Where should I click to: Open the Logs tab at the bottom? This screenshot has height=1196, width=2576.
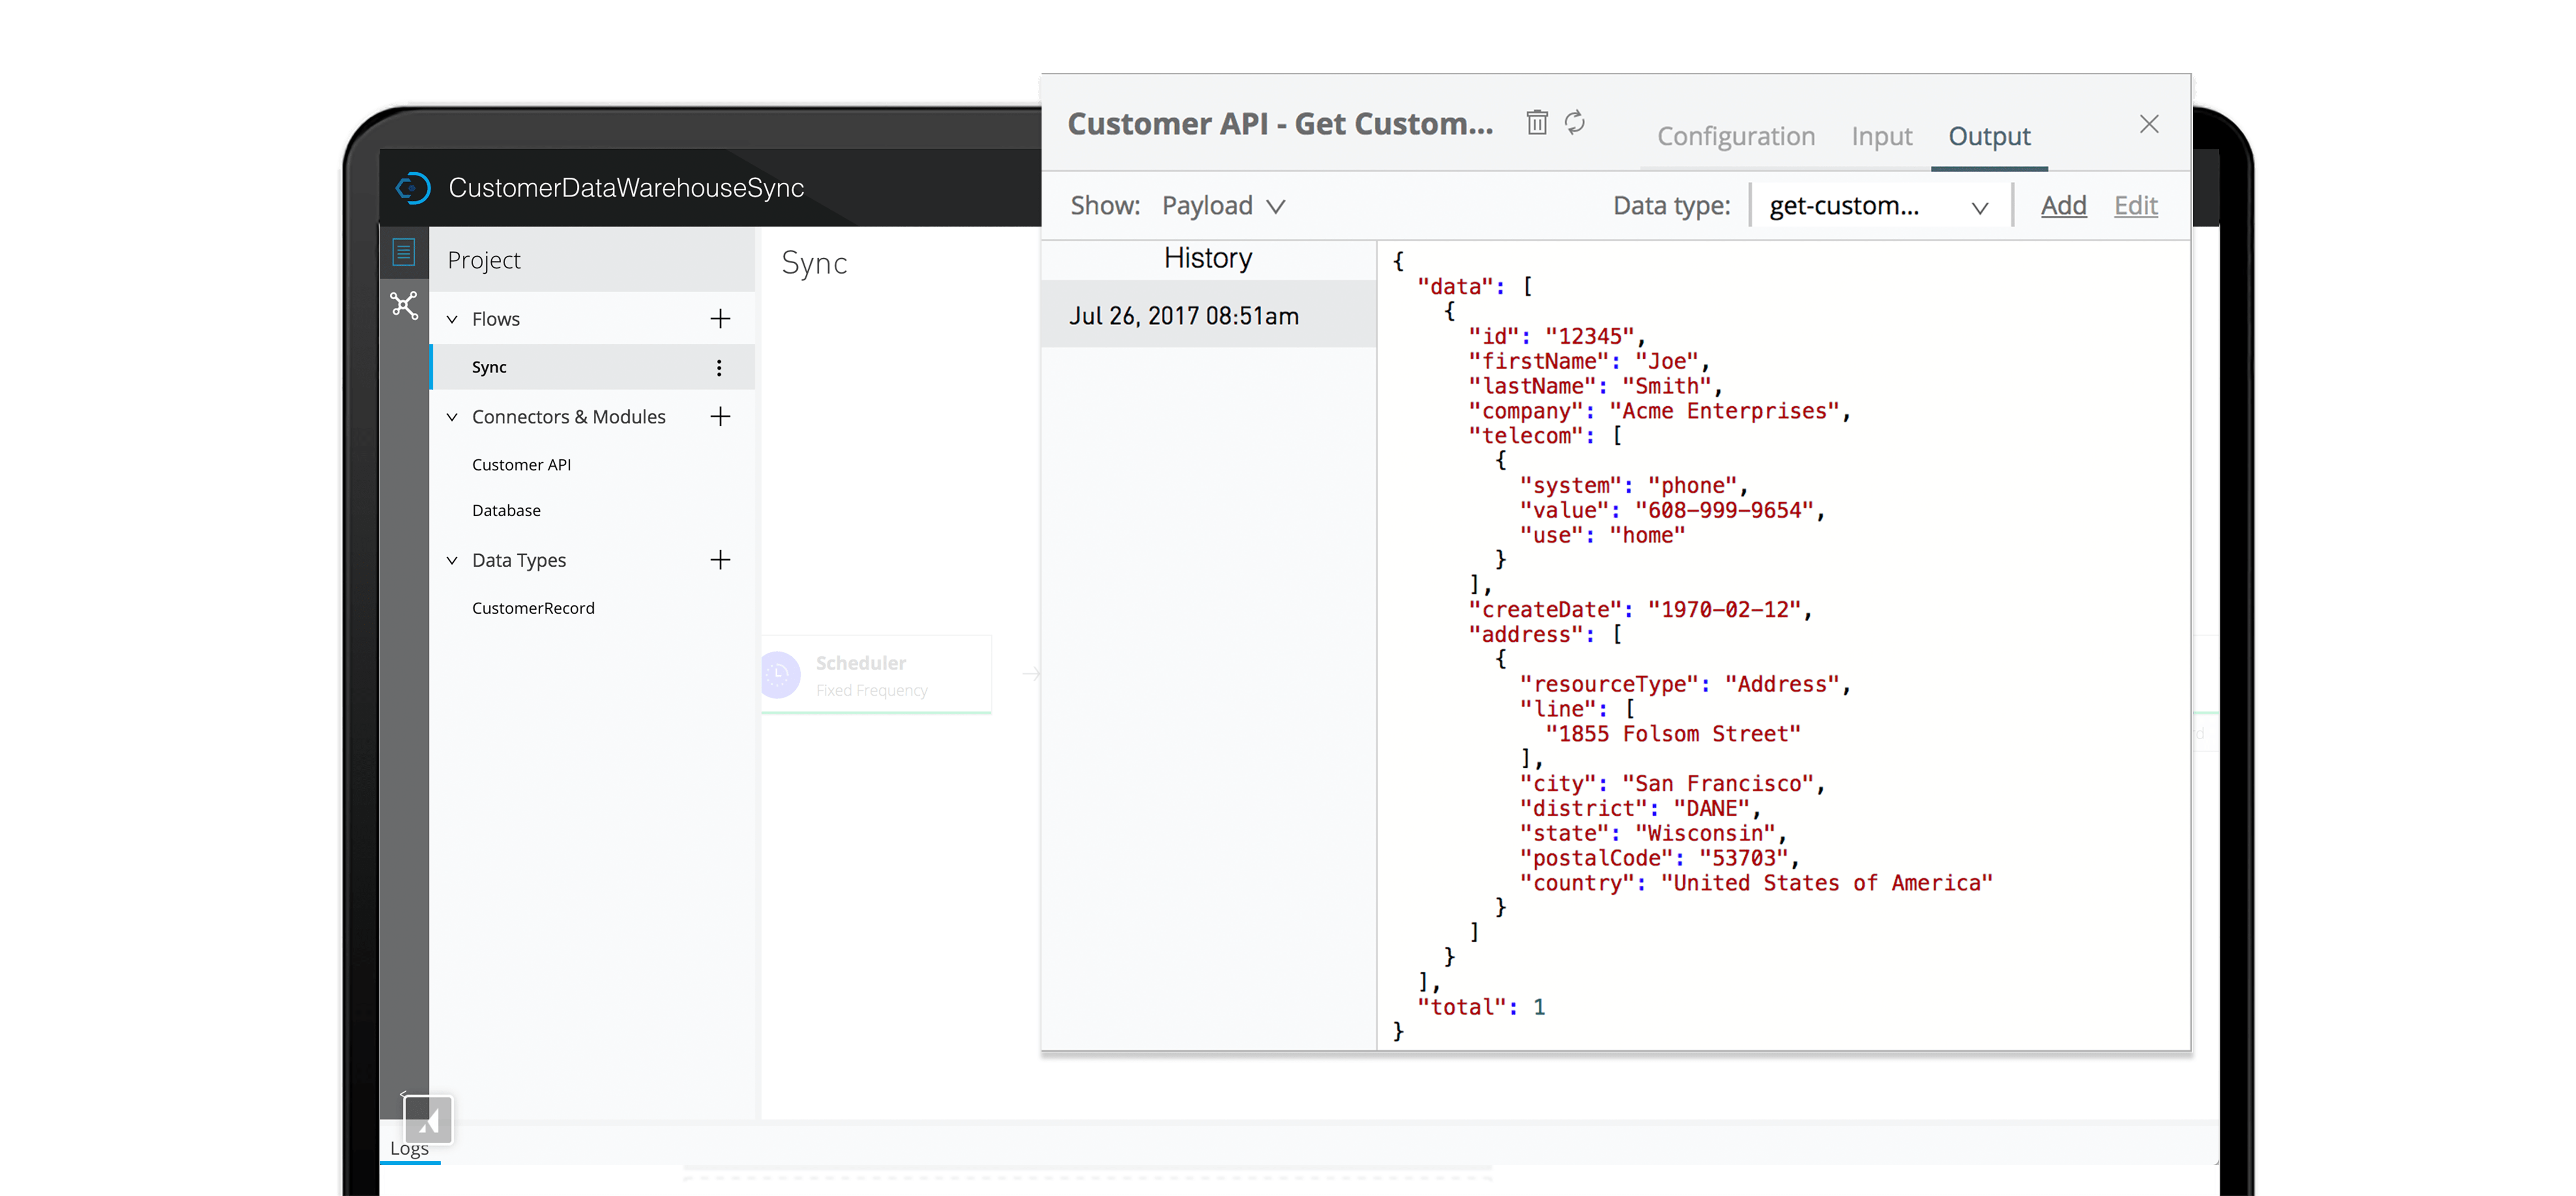coord(409,1149)
